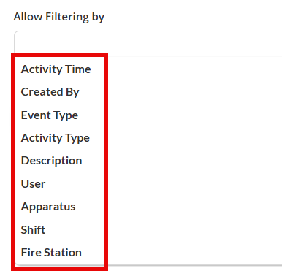Image resolution: width=282 pixels, height=271 pixels.
Task: Select the Activity Time filter option
Action: click(56, 69)
